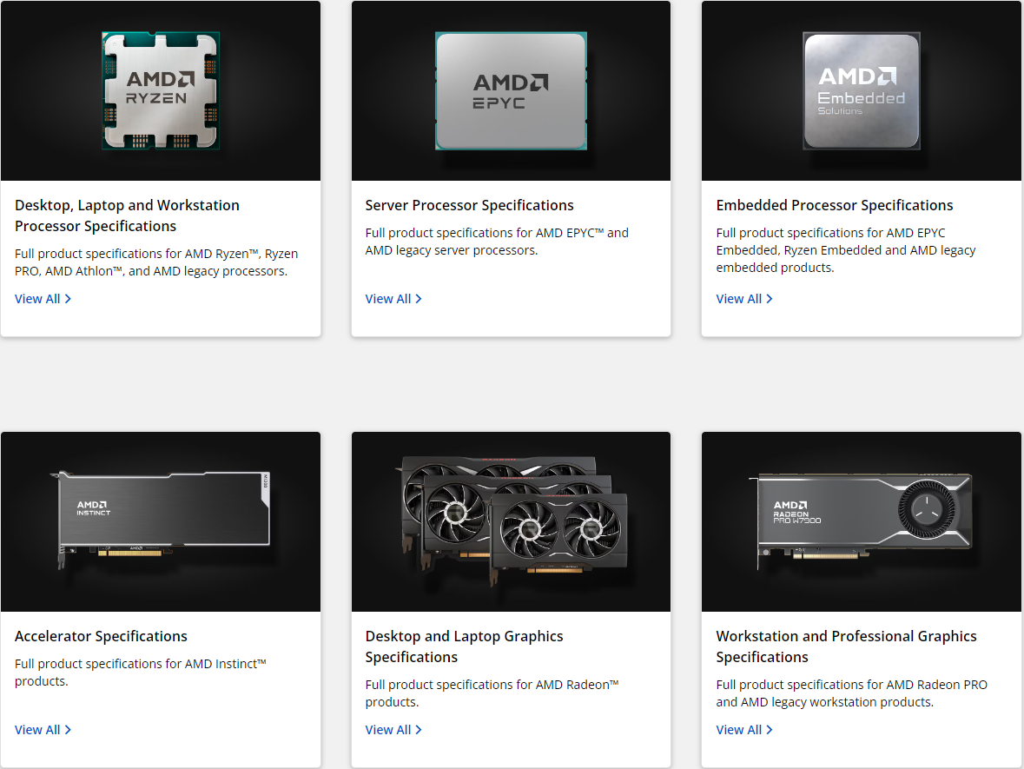The width and height of the screenshot is (1024, 769).
Task: Click the Radeon PRO W7900 card image
Action: (862, 521)
